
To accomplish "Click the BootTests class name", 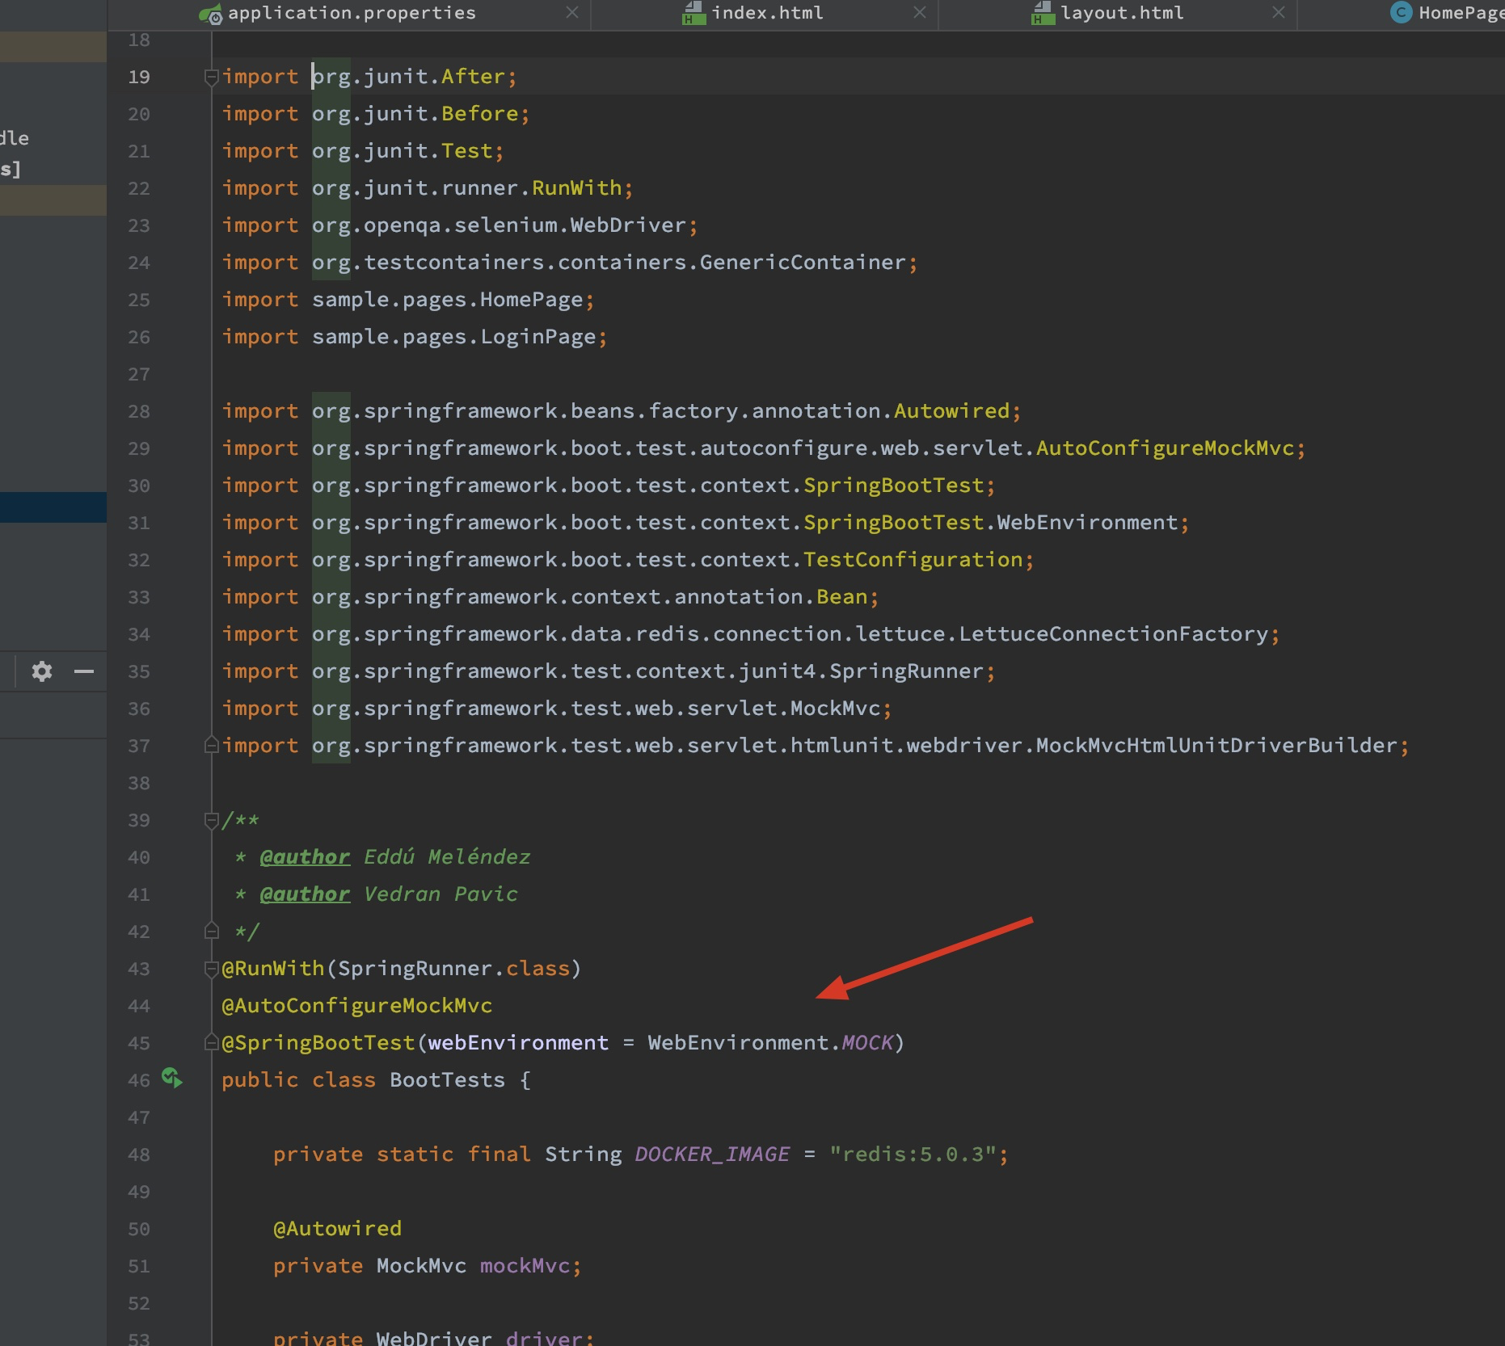I will 447,1080.
